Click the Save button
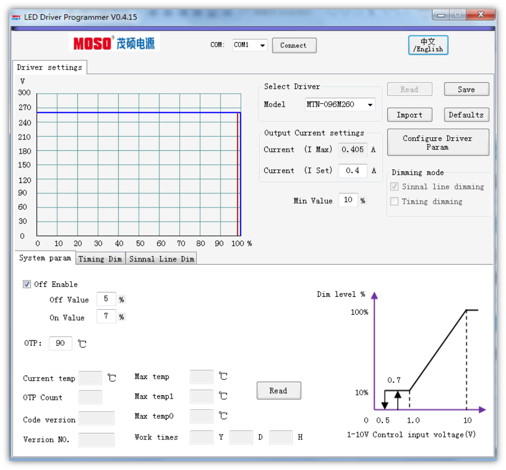506x470 pixels. coord(466,89)
